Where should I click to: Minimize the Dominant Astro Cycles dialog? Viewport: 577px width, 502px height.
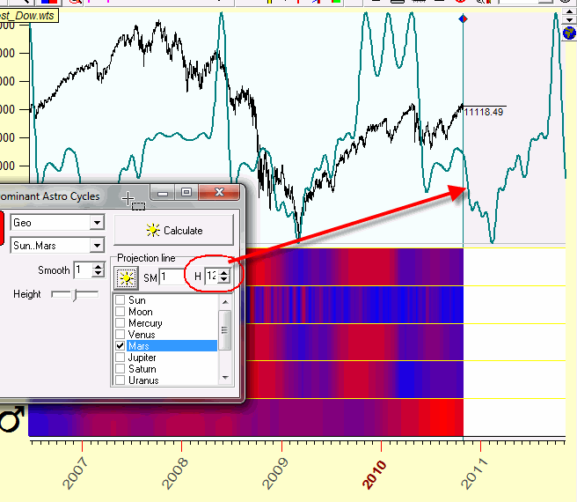[x=163, y=192]
